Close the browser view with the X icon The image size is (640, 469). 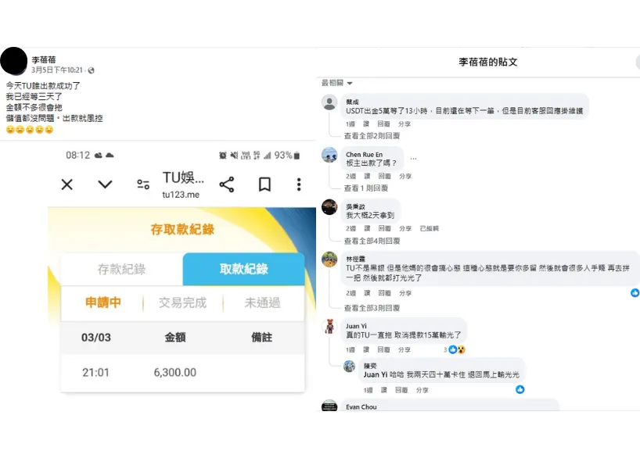click(x=67, y=184)
